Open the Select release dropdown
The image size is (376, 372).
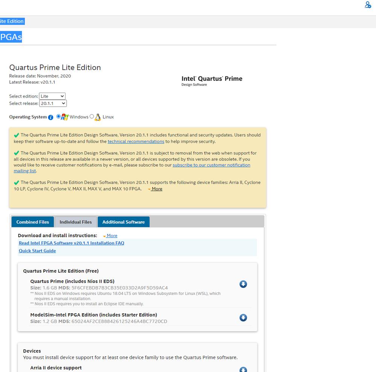pos(53,104)
